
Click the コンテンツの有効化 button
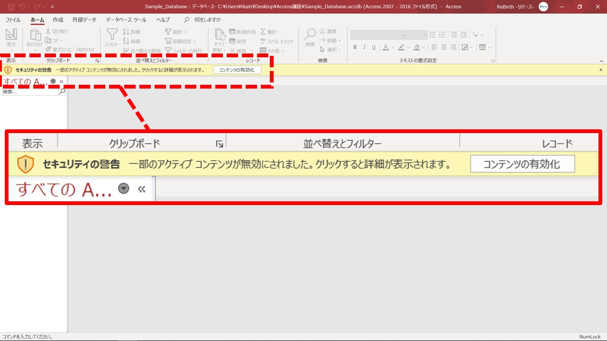click(237, 70)
